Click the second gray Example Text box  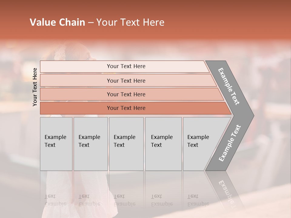pos(90,144)
